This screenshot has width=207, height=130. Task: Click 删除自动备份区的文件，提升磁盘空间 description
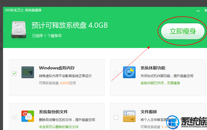coord(67,120)
